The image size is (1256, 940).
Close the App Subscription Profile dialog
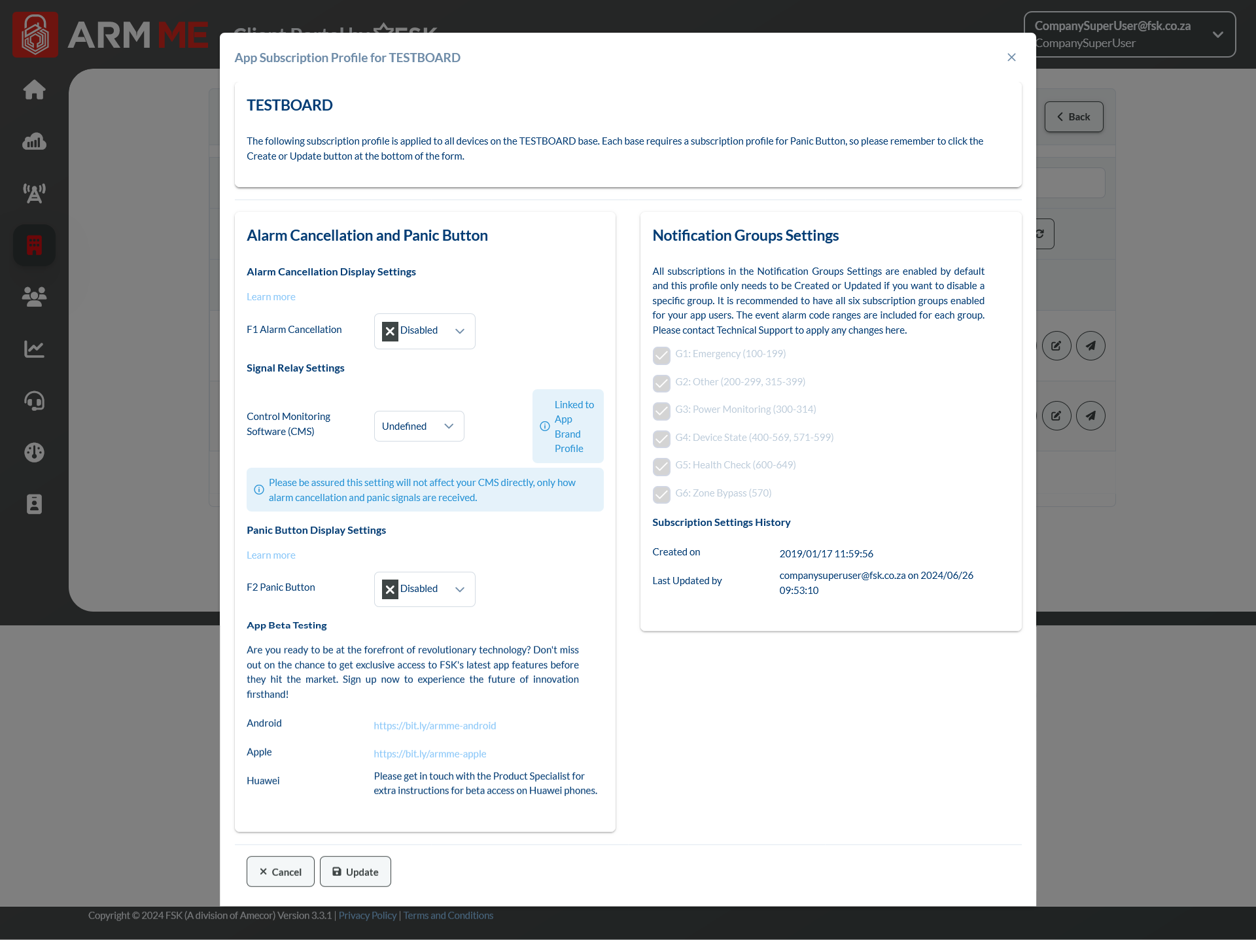click(1011, 58)
